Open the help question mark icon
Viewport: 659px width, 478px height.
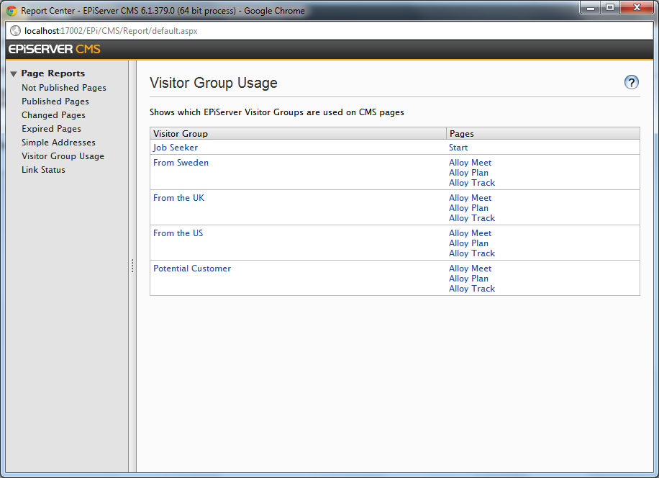click(631, 82)
